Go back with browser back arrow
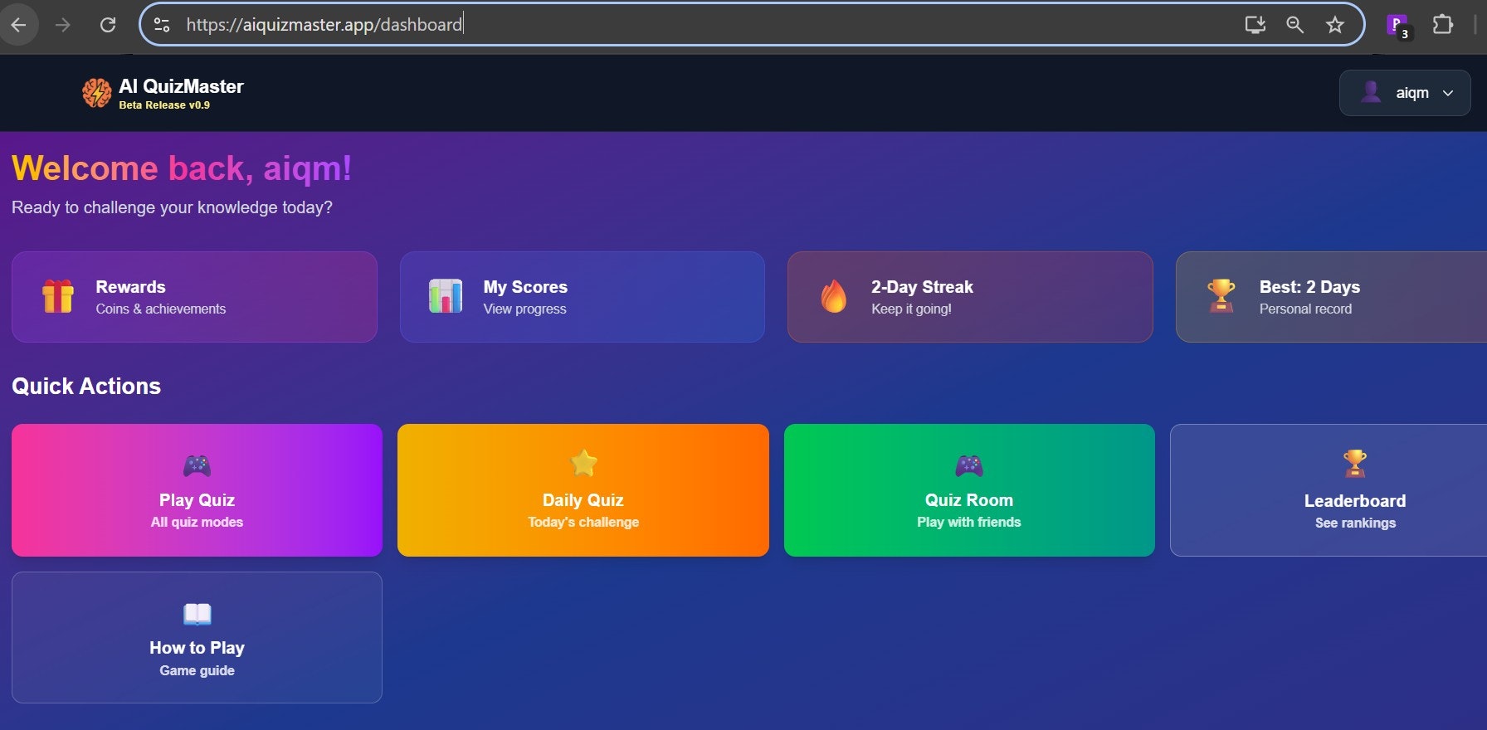The image size is (1487, 730). [18, 25]
